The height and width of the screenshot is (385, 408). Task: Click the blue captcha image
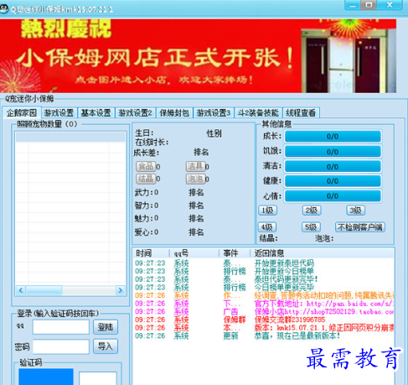click(x=46, y=377)
